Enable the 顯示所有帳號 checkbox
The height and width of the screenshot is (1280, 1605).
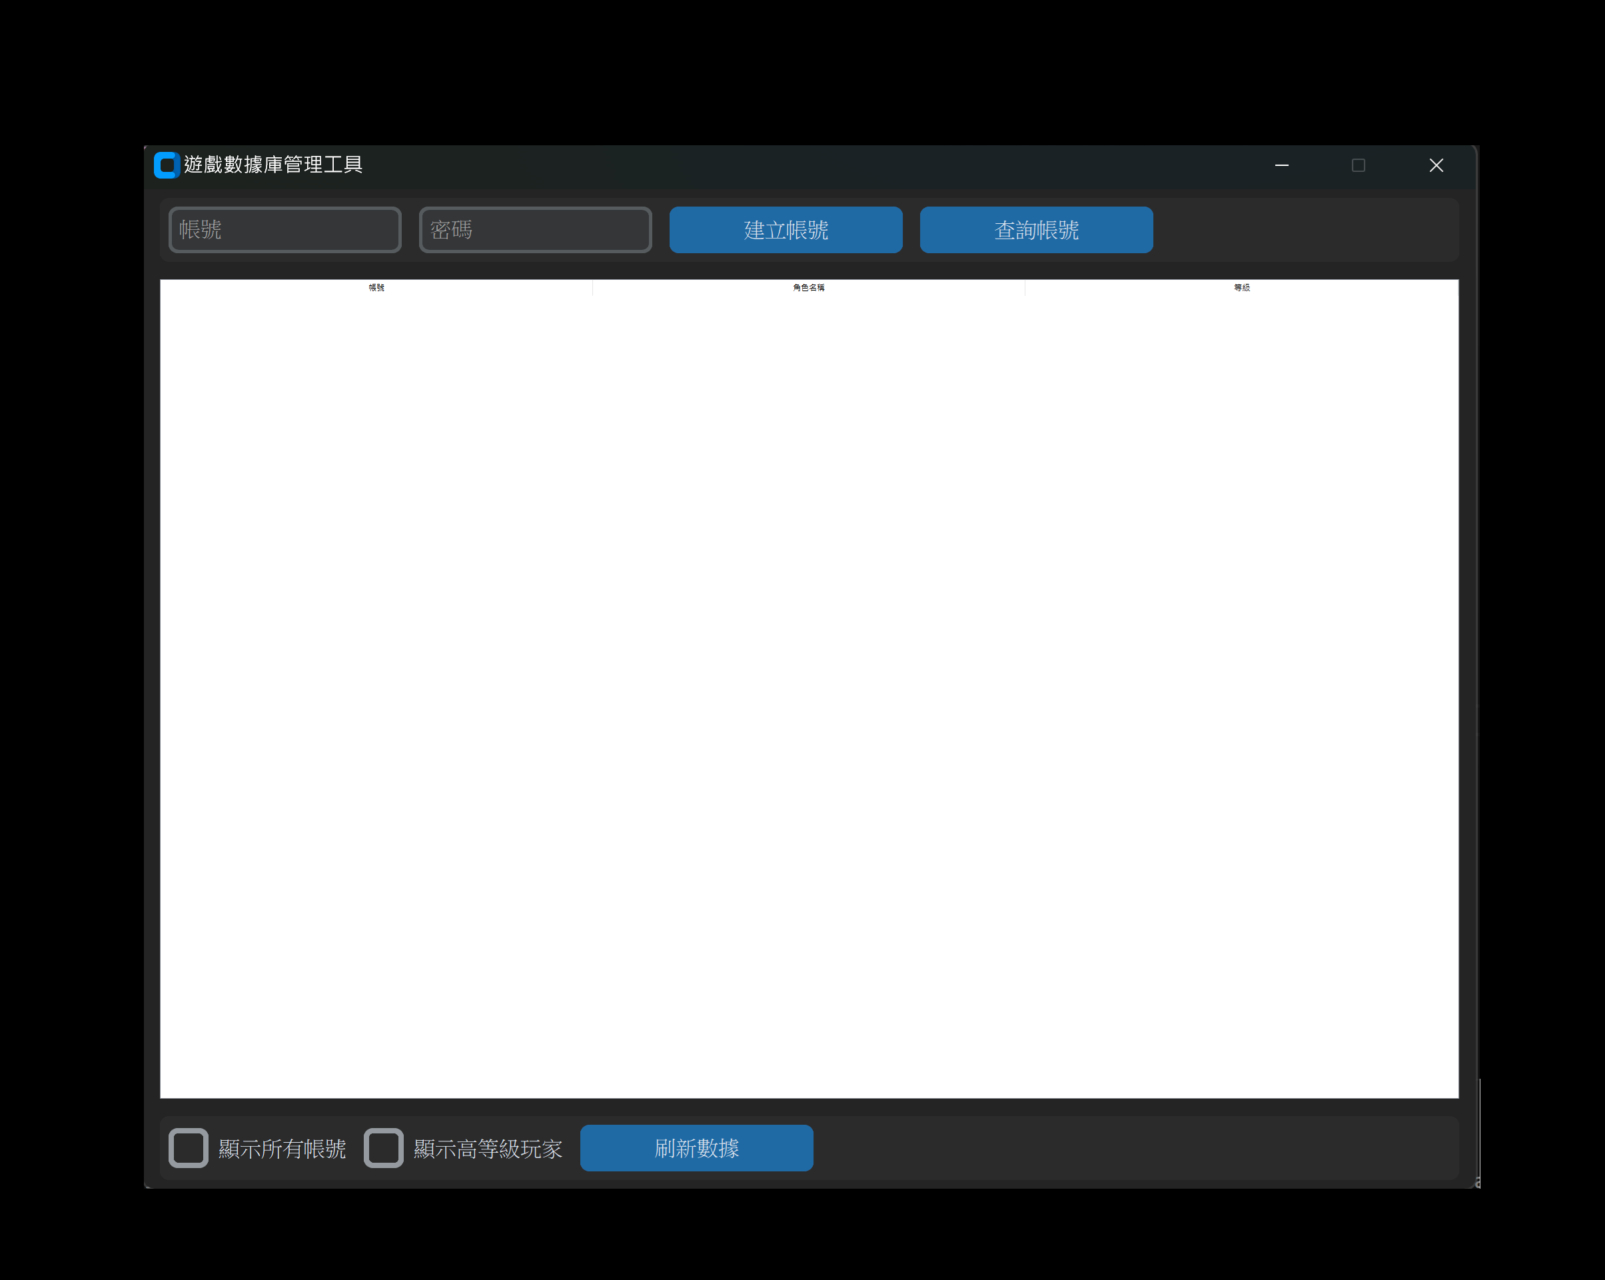(189, 1147)
